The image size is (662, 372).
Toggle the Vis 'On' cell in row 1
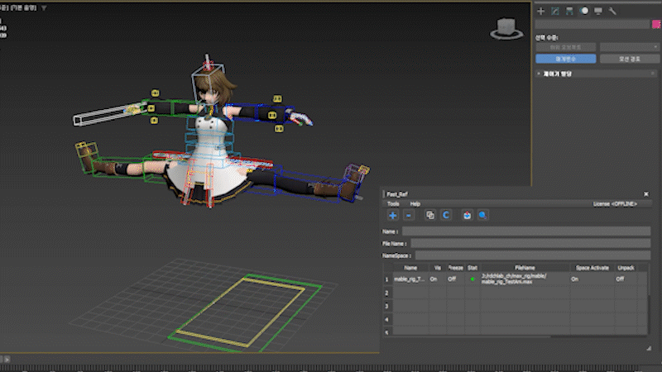pos(433,279)
